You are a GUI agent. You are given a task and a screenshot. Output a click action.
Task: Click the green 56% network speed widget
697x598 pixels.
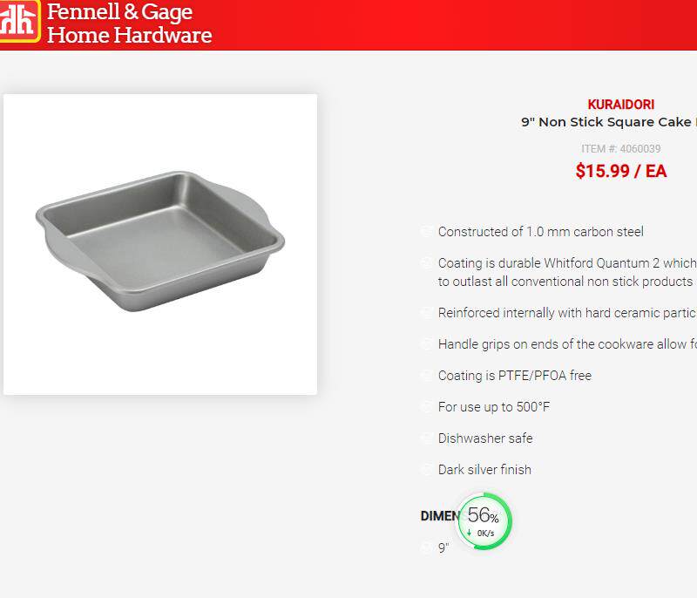[485, 521]
